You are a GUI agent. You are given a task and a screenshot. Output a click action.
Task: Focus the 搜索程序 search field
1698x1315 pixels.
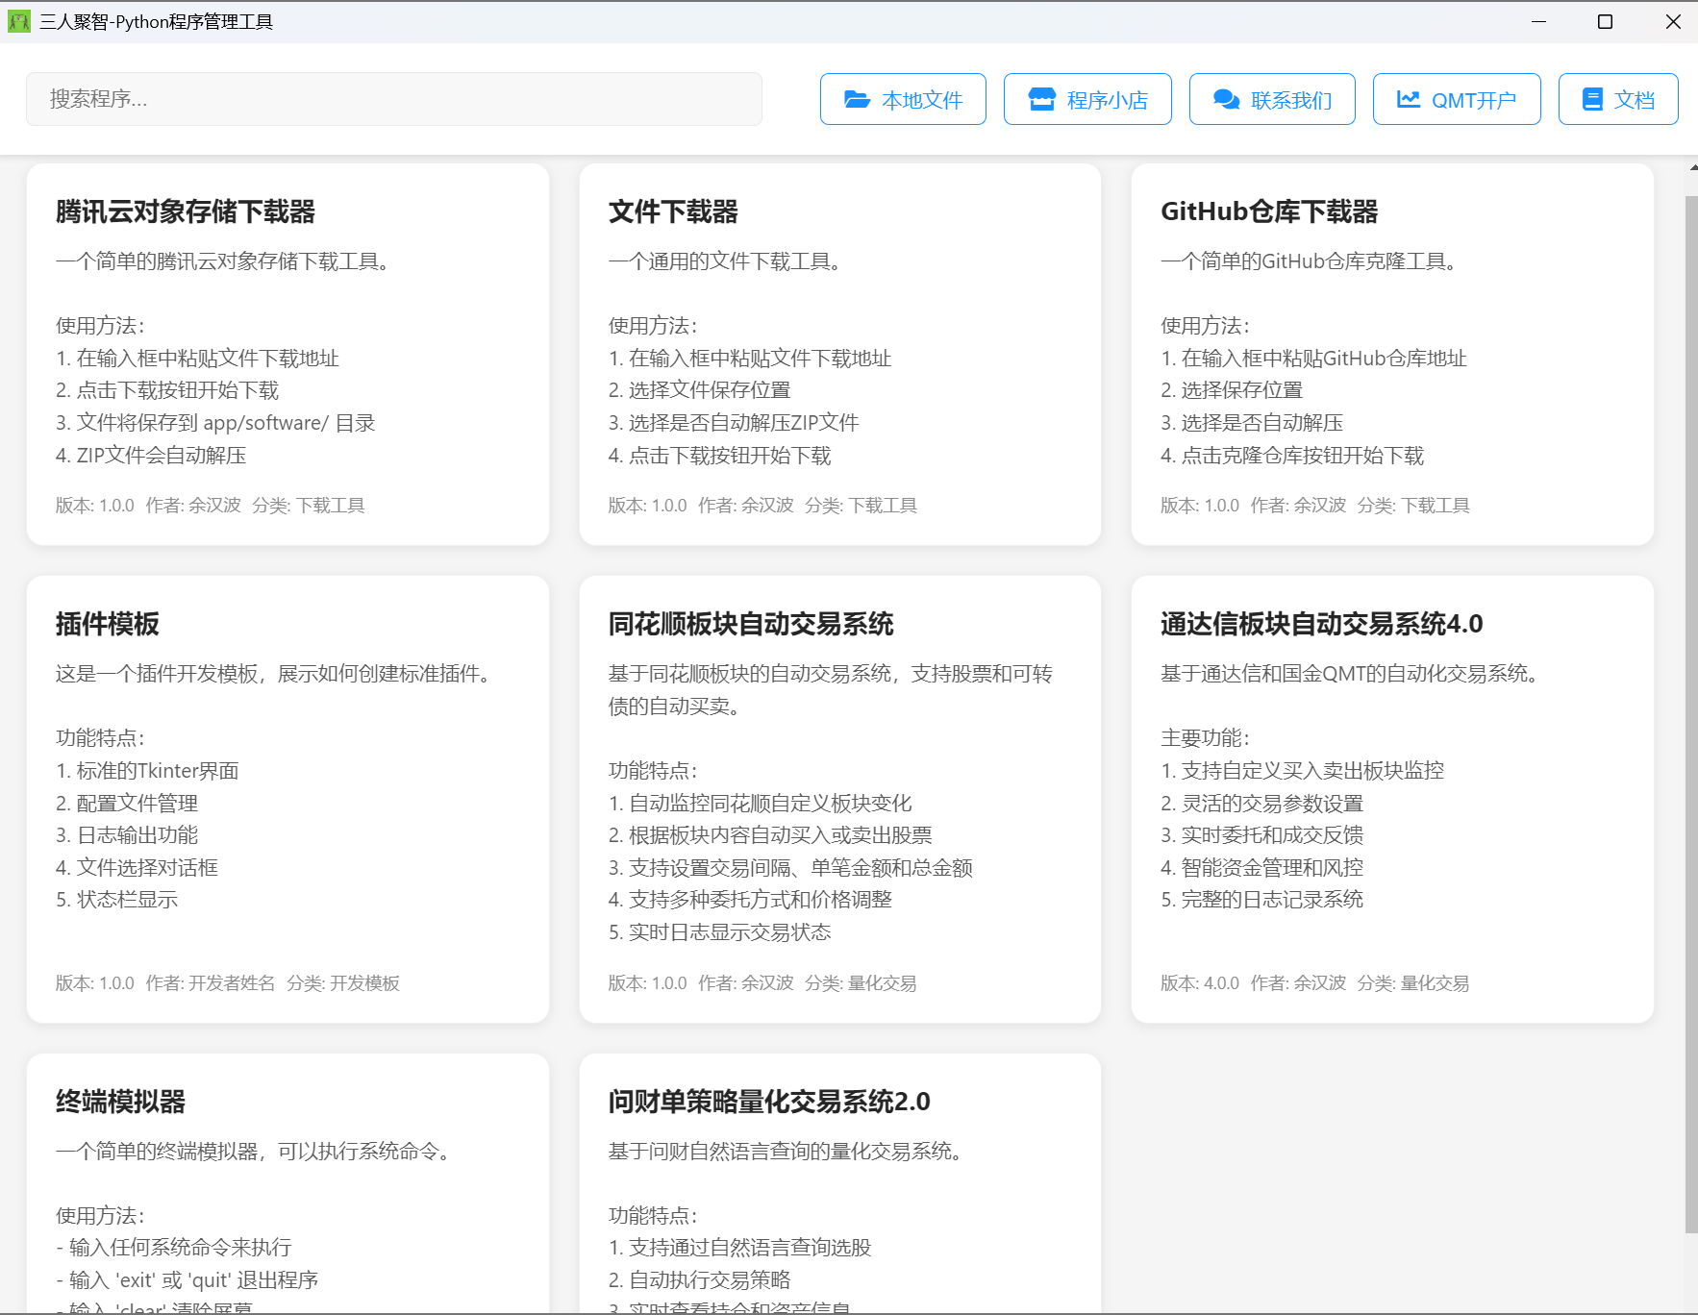coord(394,99)
